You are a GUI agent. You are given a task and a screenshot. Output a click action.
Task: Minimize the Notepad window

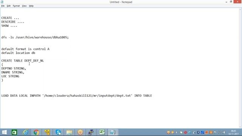pos(226,2)
